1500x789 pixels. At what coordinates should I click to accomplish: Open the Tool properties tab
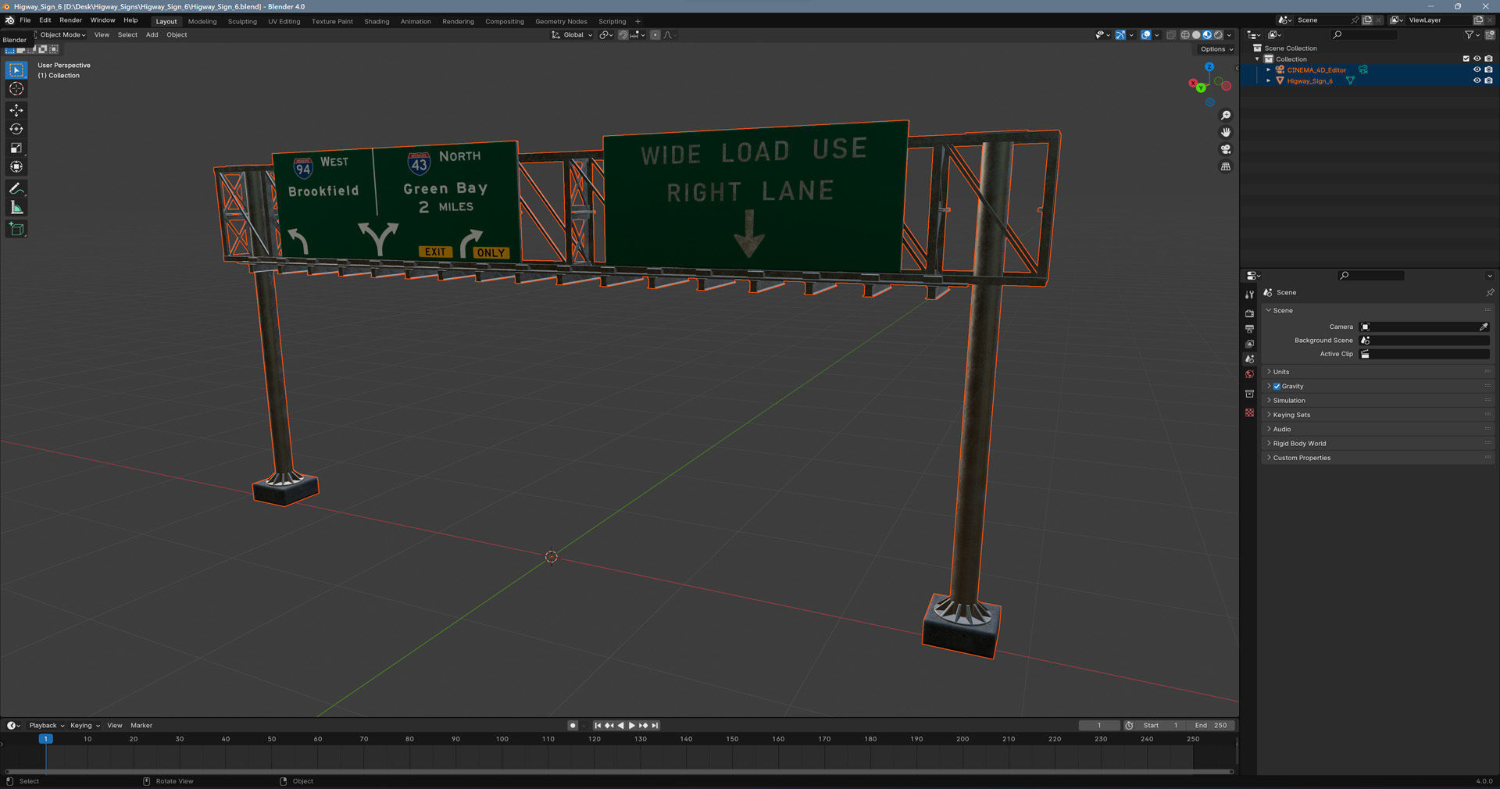pos(1250,295)
